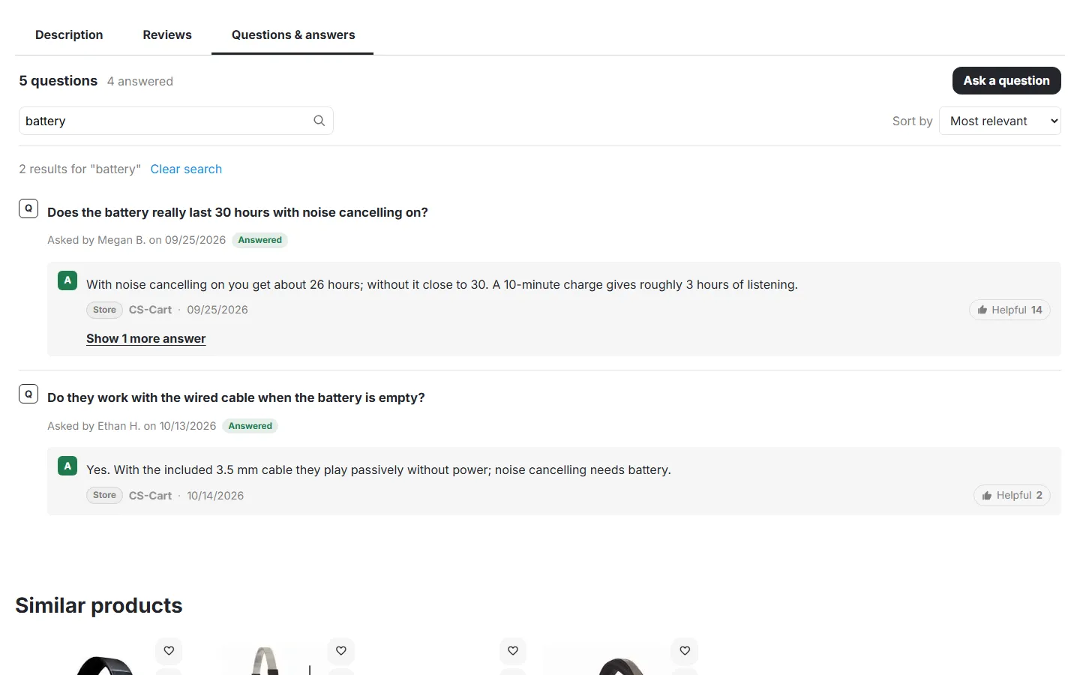Click the first similar product thumbnail

pos(105,664)
